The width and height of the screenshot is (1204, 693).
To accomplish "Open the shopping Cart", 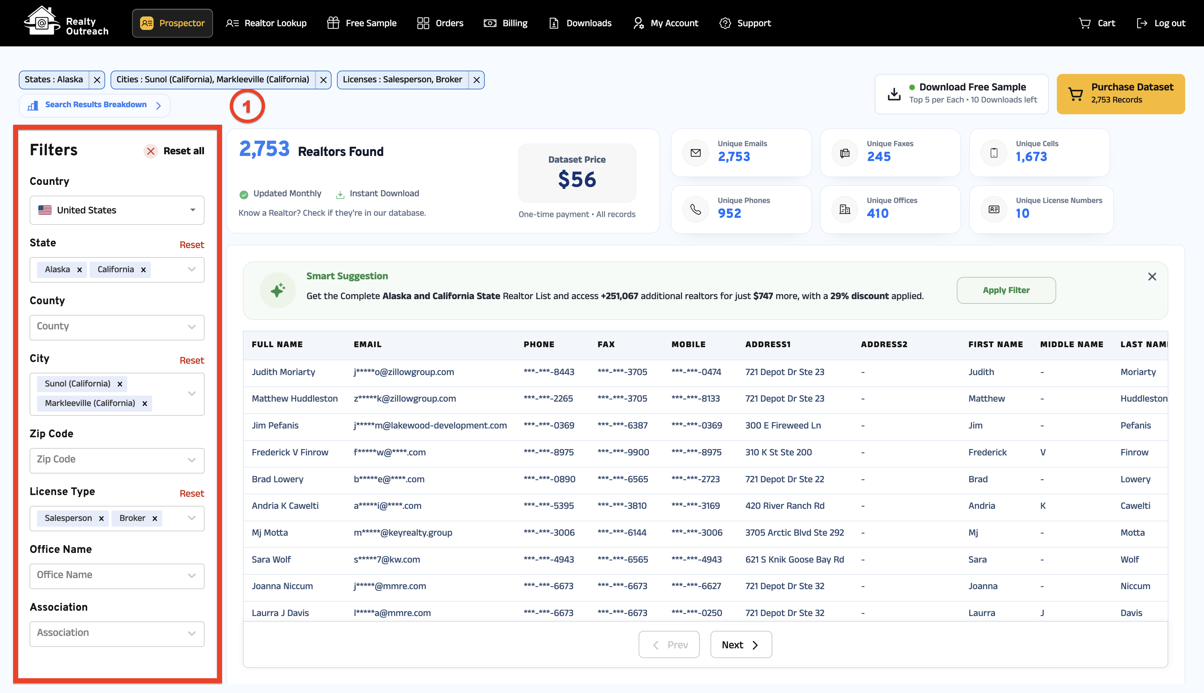I will 1096,23.
